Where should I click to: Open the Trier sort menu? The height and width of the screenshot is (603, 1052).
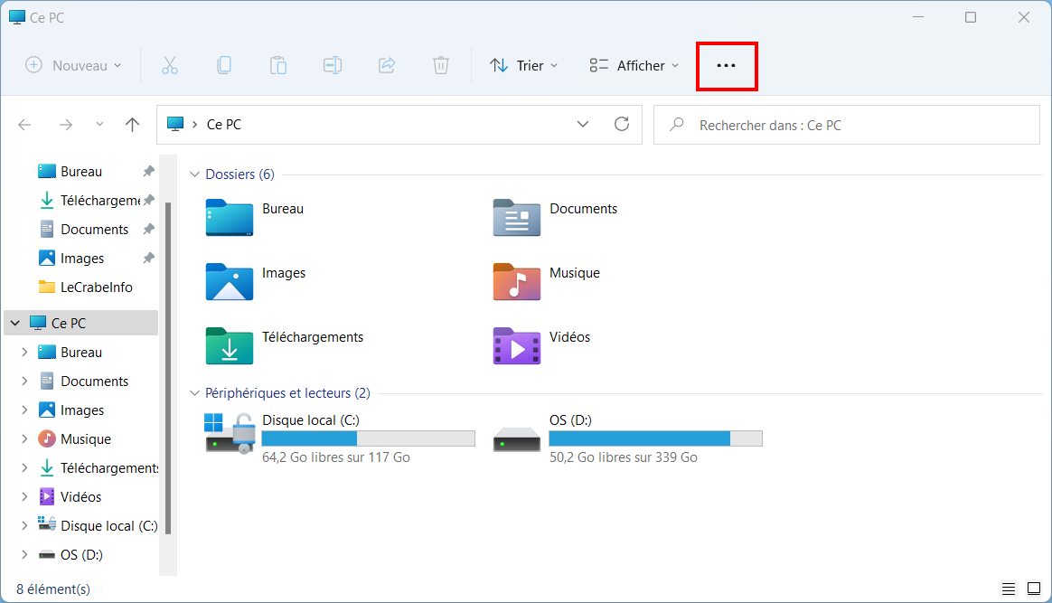[524, 66]
